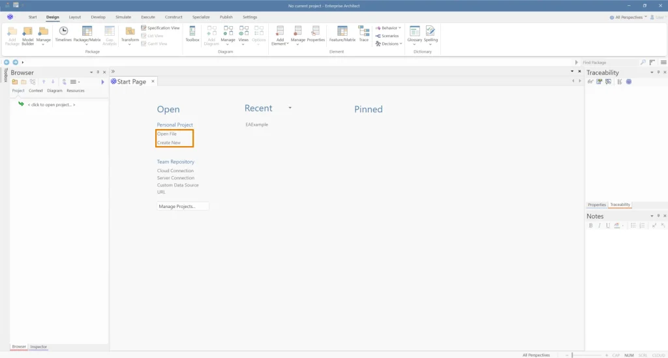Select the Context tab in Browser

[35, 91]
